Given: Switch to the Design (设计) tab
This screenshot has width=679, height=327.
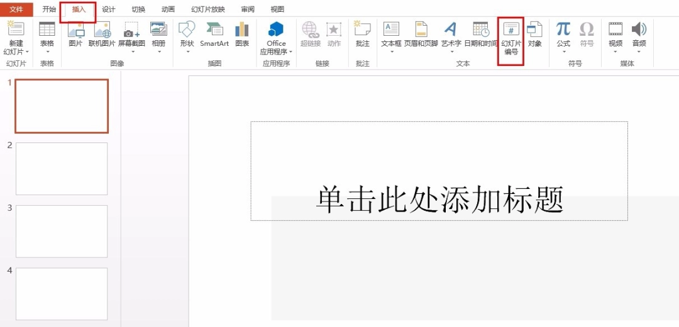Looking at the screenshot, I should click(109, 9).
